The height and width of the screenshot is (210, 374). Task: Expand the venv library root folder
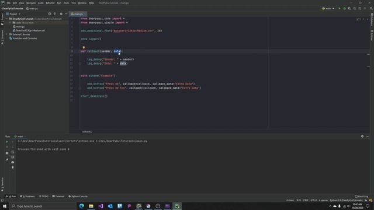pyautogui.click(x=11, y=23)
